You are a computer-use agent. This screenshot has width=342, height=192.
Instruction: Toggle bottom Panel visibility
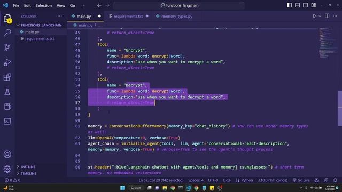pos(297,5)
